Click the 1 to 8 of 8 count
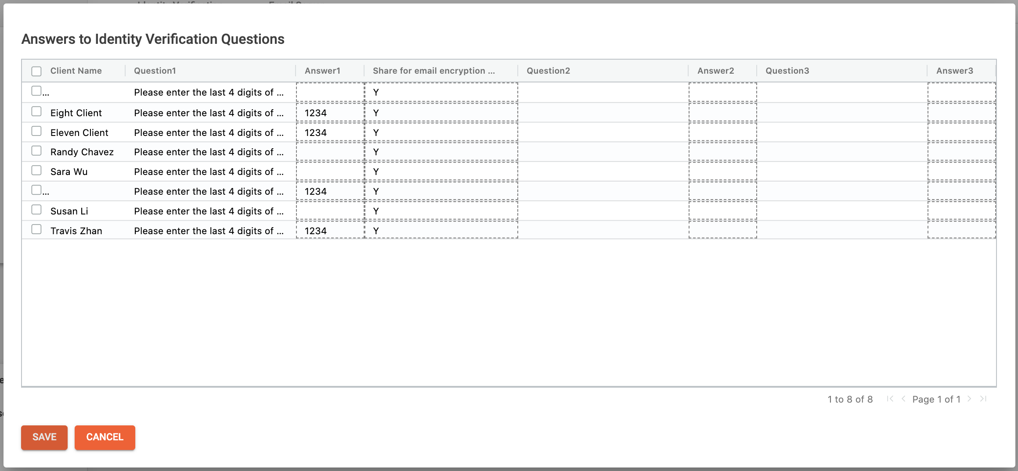 pyautogui.click(x=850, y=399)
